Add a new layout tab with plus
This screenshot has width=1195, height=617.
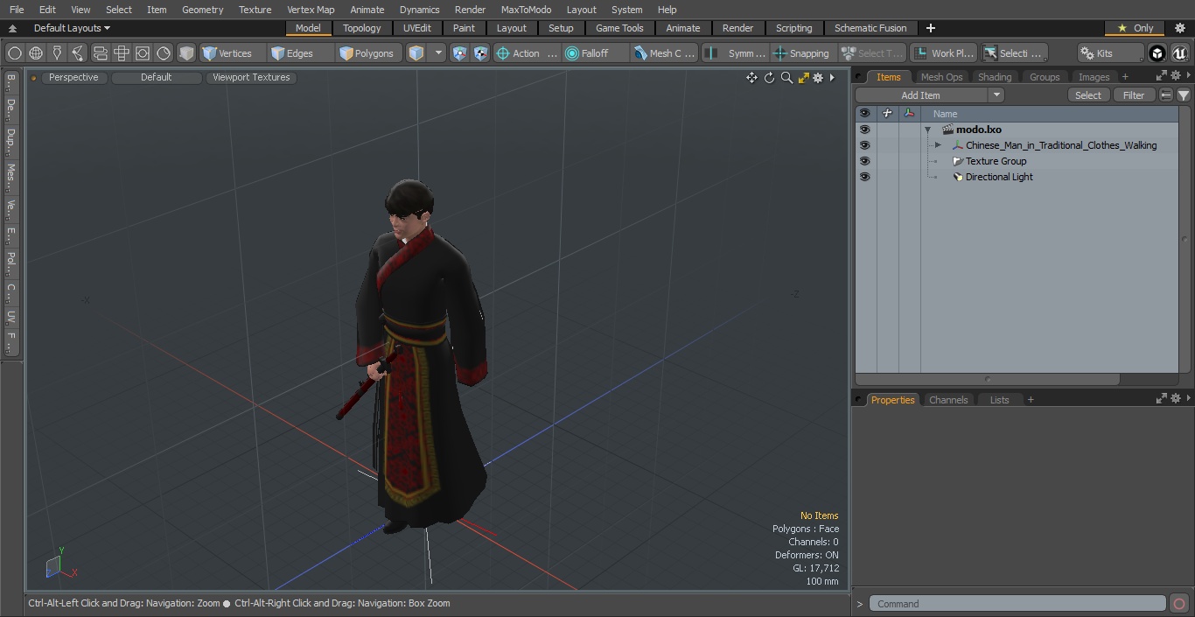930,28
